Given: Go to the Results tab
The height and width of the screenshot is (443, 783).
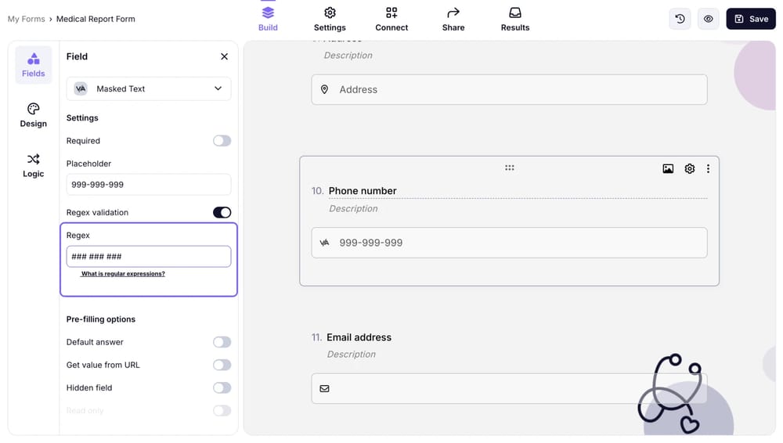Looking at the screenshot, I should click(514, 20).
